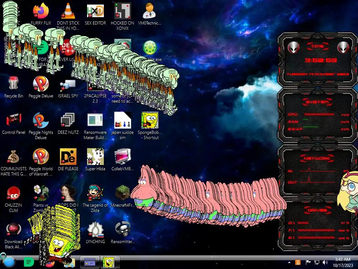Open the network tray icon
The image size is (358, 269).
click(317, 262)
